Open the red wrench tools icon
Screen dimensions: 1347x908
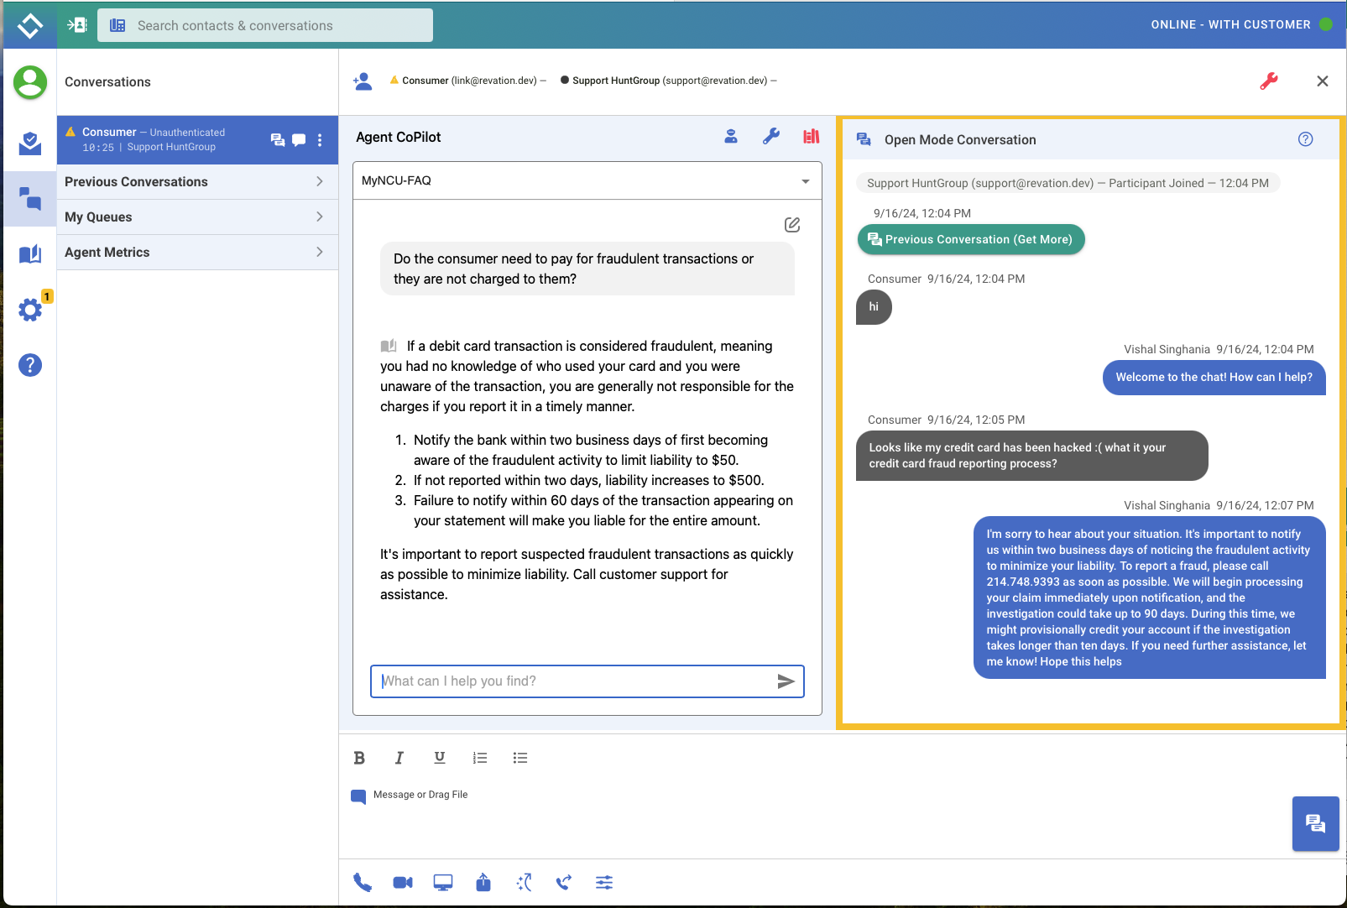click(x=1268, y=81)
